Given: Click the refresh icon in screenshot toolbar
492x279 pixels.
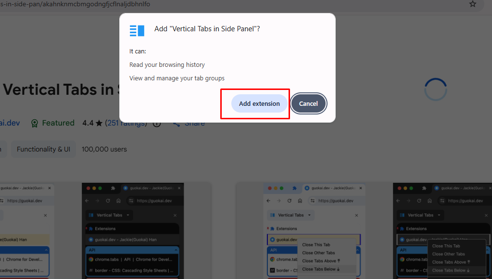Looking at the screenshot, I should click(x=108, y=200).
